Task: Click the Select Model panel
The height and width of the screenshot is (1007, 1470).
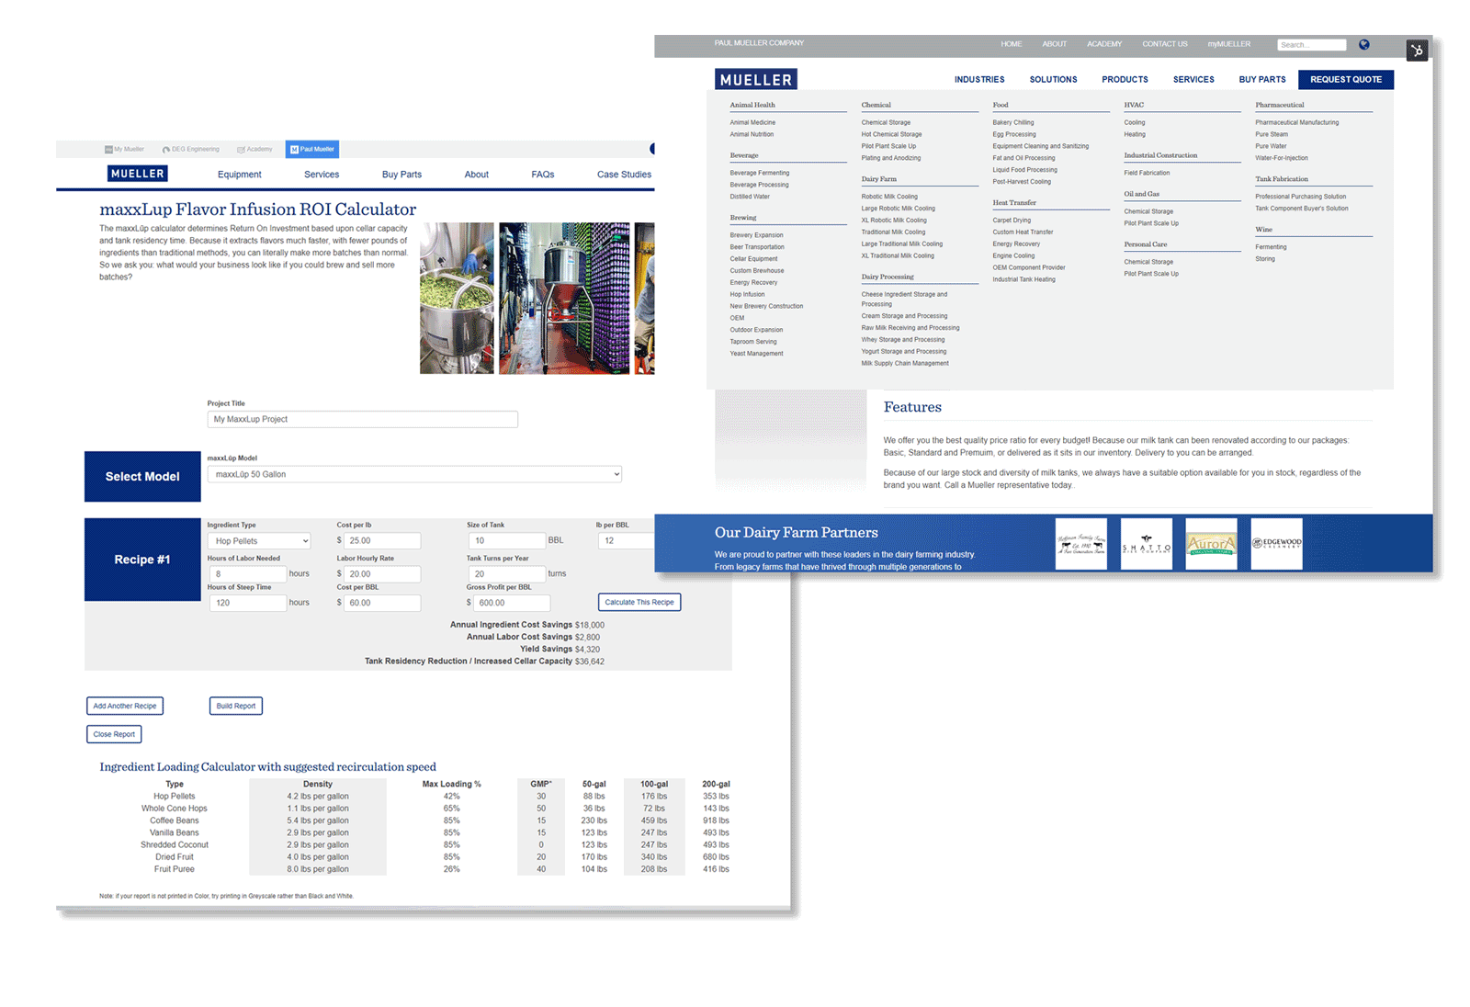Action: (142, 476)
